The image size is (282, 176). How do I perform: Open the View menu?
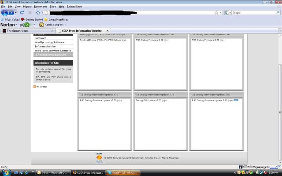click(x=18, y=7)
